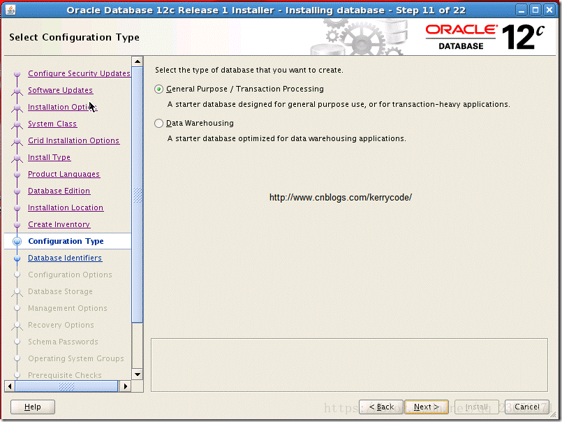Go to Software Updates step
Image resolution: width=562 pixels, height=422 pixels.
pos(60,90)
